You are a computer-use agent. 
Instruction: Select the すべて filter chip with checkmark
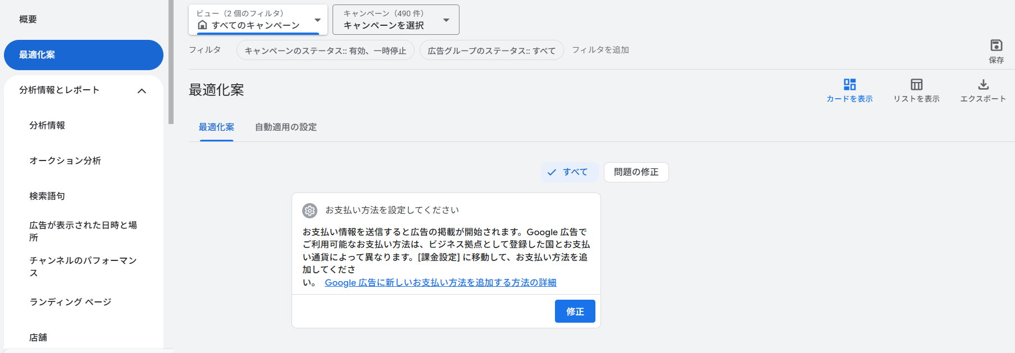tap(568, 172)
